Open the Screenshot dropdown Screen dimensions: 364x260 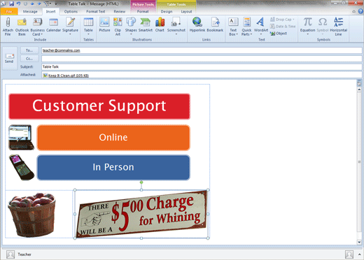(x=176, y=27)
